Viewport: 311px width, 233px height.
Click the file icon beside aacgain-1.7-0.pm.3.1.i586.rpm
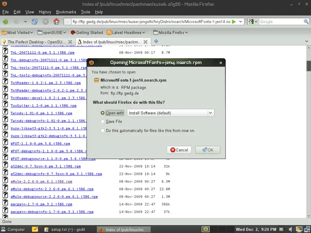tap(5, 202)
